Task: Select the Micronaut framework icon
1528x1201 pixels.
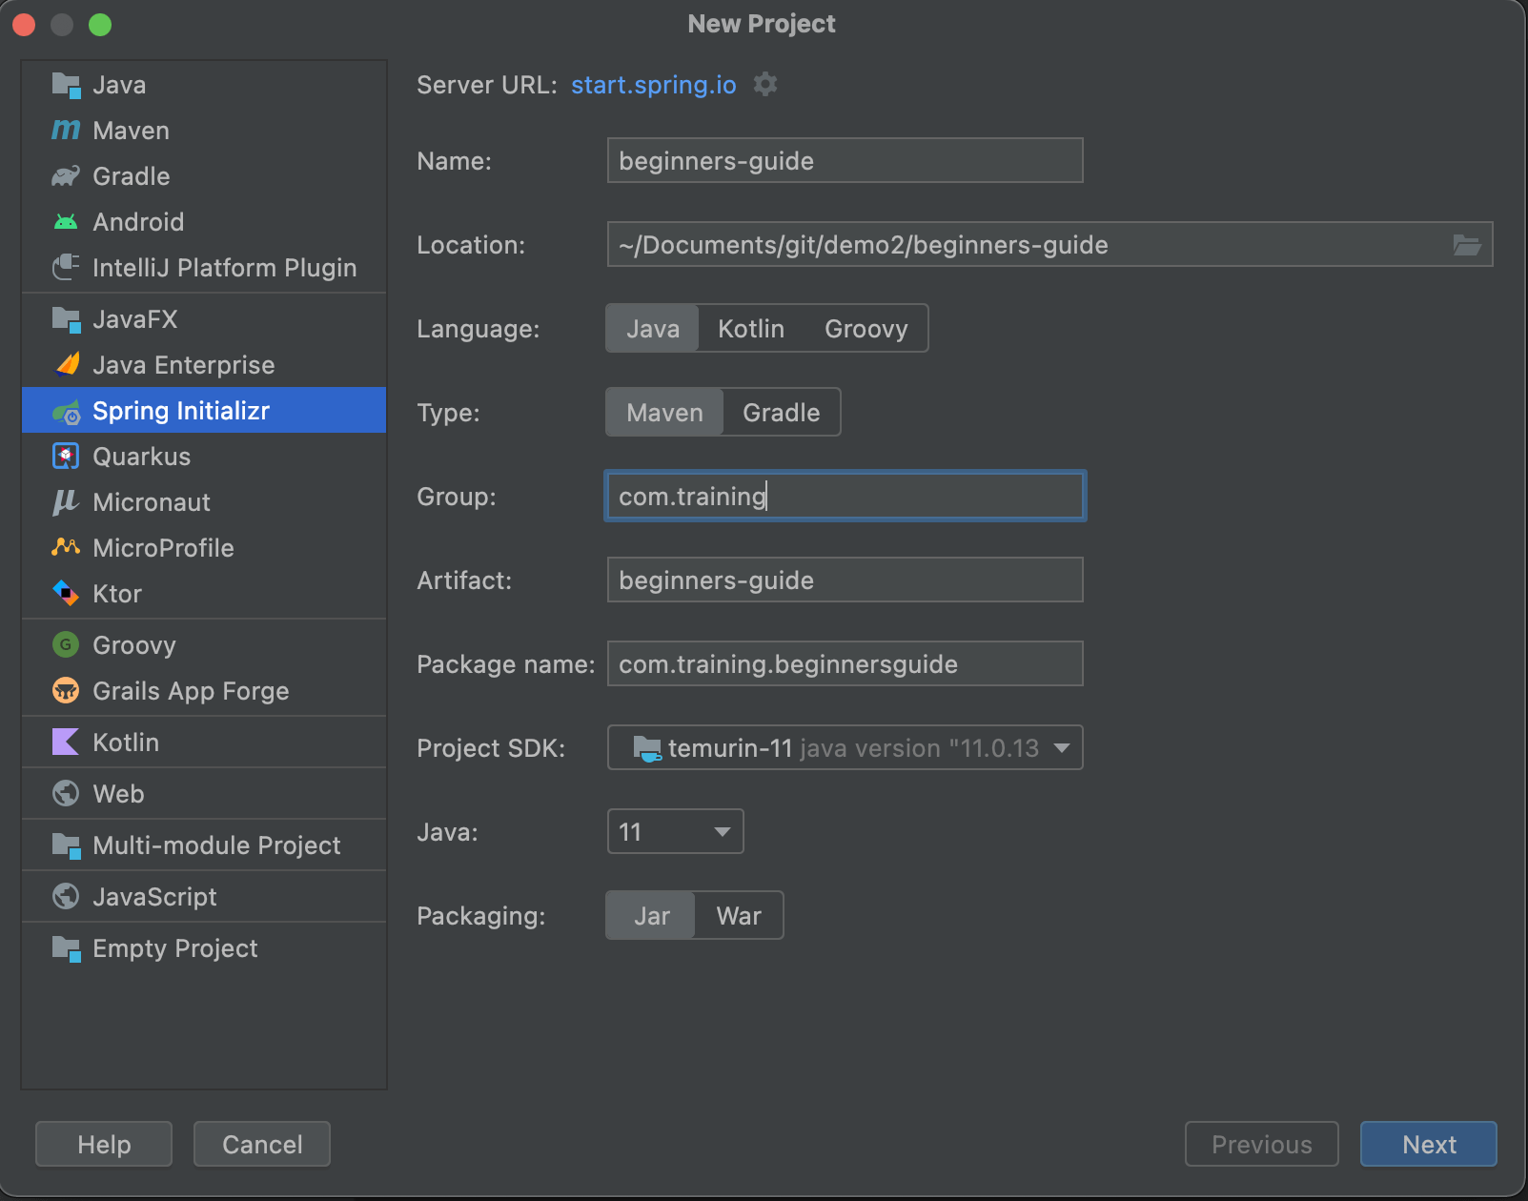Action: 63,502
